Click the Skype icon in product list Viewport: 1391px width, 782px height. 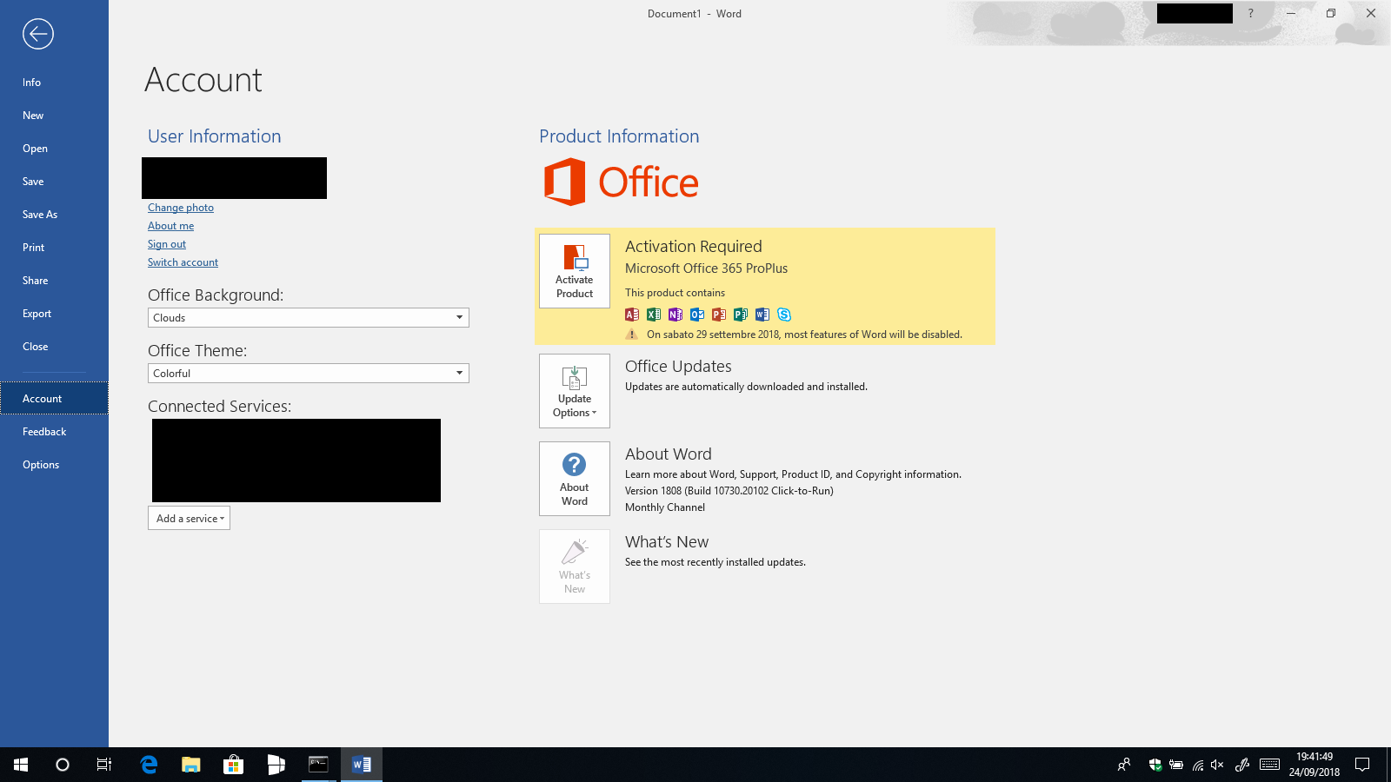point(784,315)
